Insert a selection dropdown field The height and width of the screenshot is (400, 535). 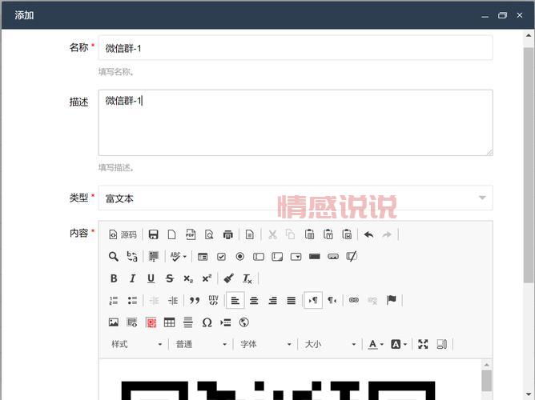point(296,256)
